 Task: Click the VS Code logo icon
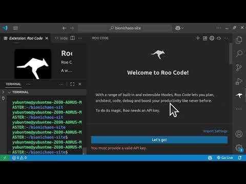tap(5, 28)
